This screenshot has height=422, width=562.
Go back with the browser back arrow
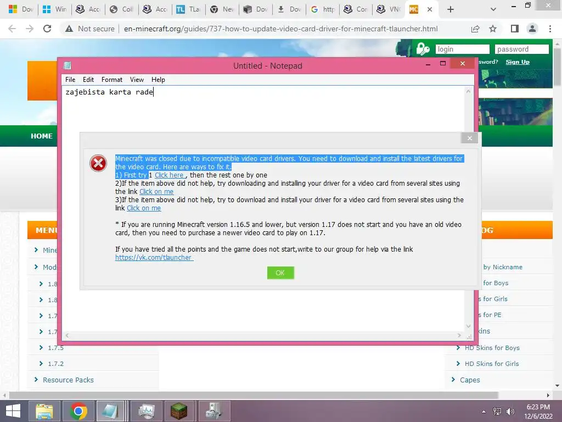tap(12, 29)
